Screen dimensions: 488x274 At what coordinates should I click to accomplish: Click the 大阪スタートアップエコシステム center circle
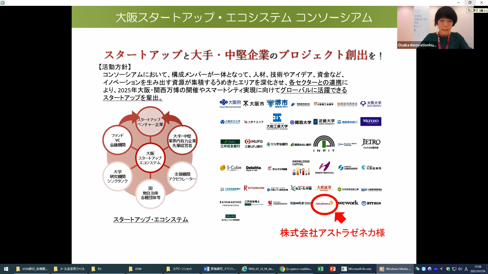point(150,158)
